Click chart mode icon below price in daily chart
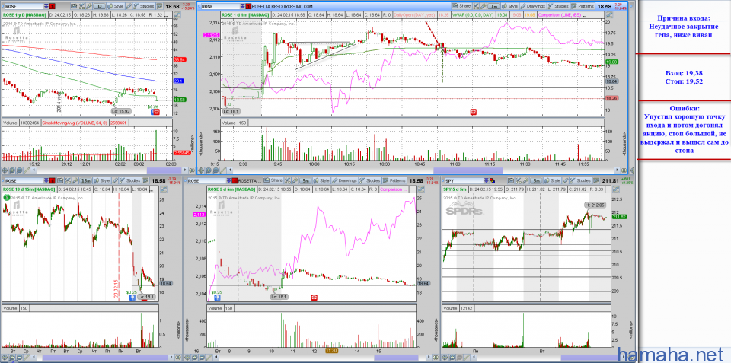The height and width of the screenshot is (363, 731). click(177, 15)
